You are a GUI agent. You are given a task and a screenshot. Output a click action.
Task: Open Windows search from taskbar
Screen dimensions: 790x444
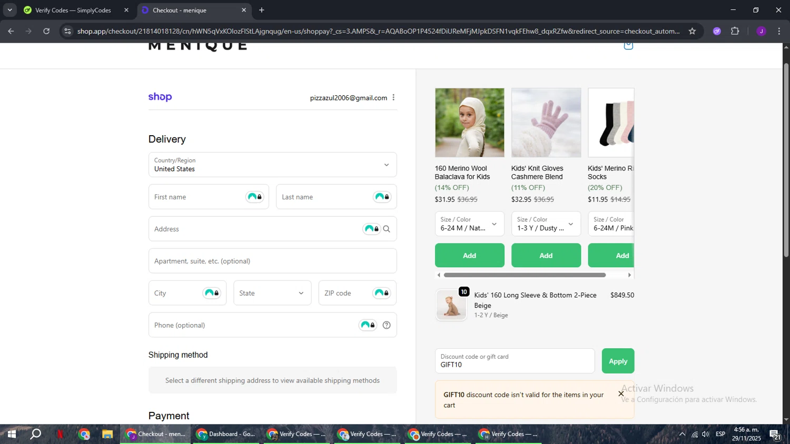tap(35, 434)
